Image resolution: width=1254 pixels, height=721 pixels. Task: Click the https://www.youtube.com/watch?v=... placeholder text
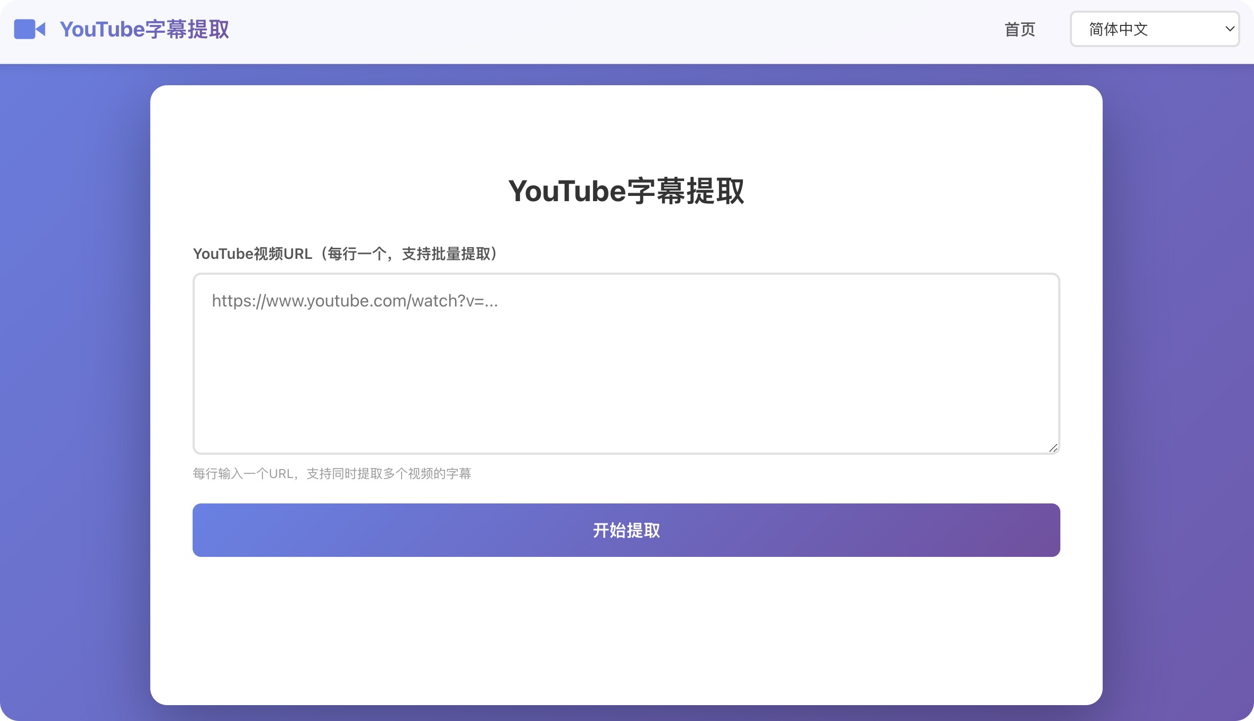click(355, 301)
